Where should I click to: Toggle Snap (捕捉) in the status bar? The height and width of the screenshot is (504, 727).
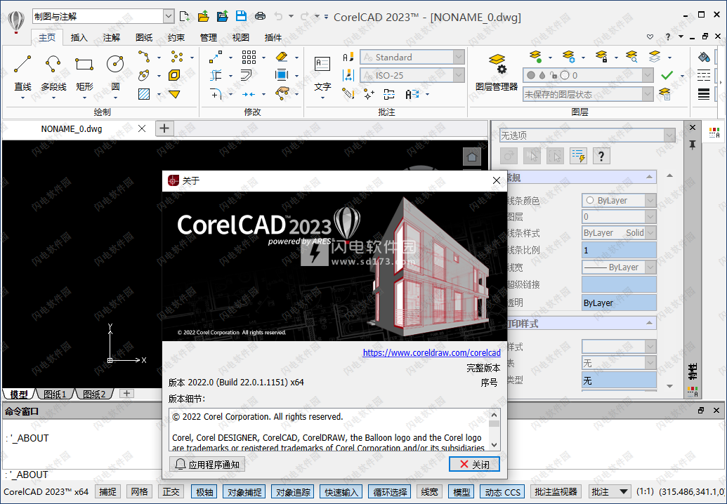[x=107, y=492]
